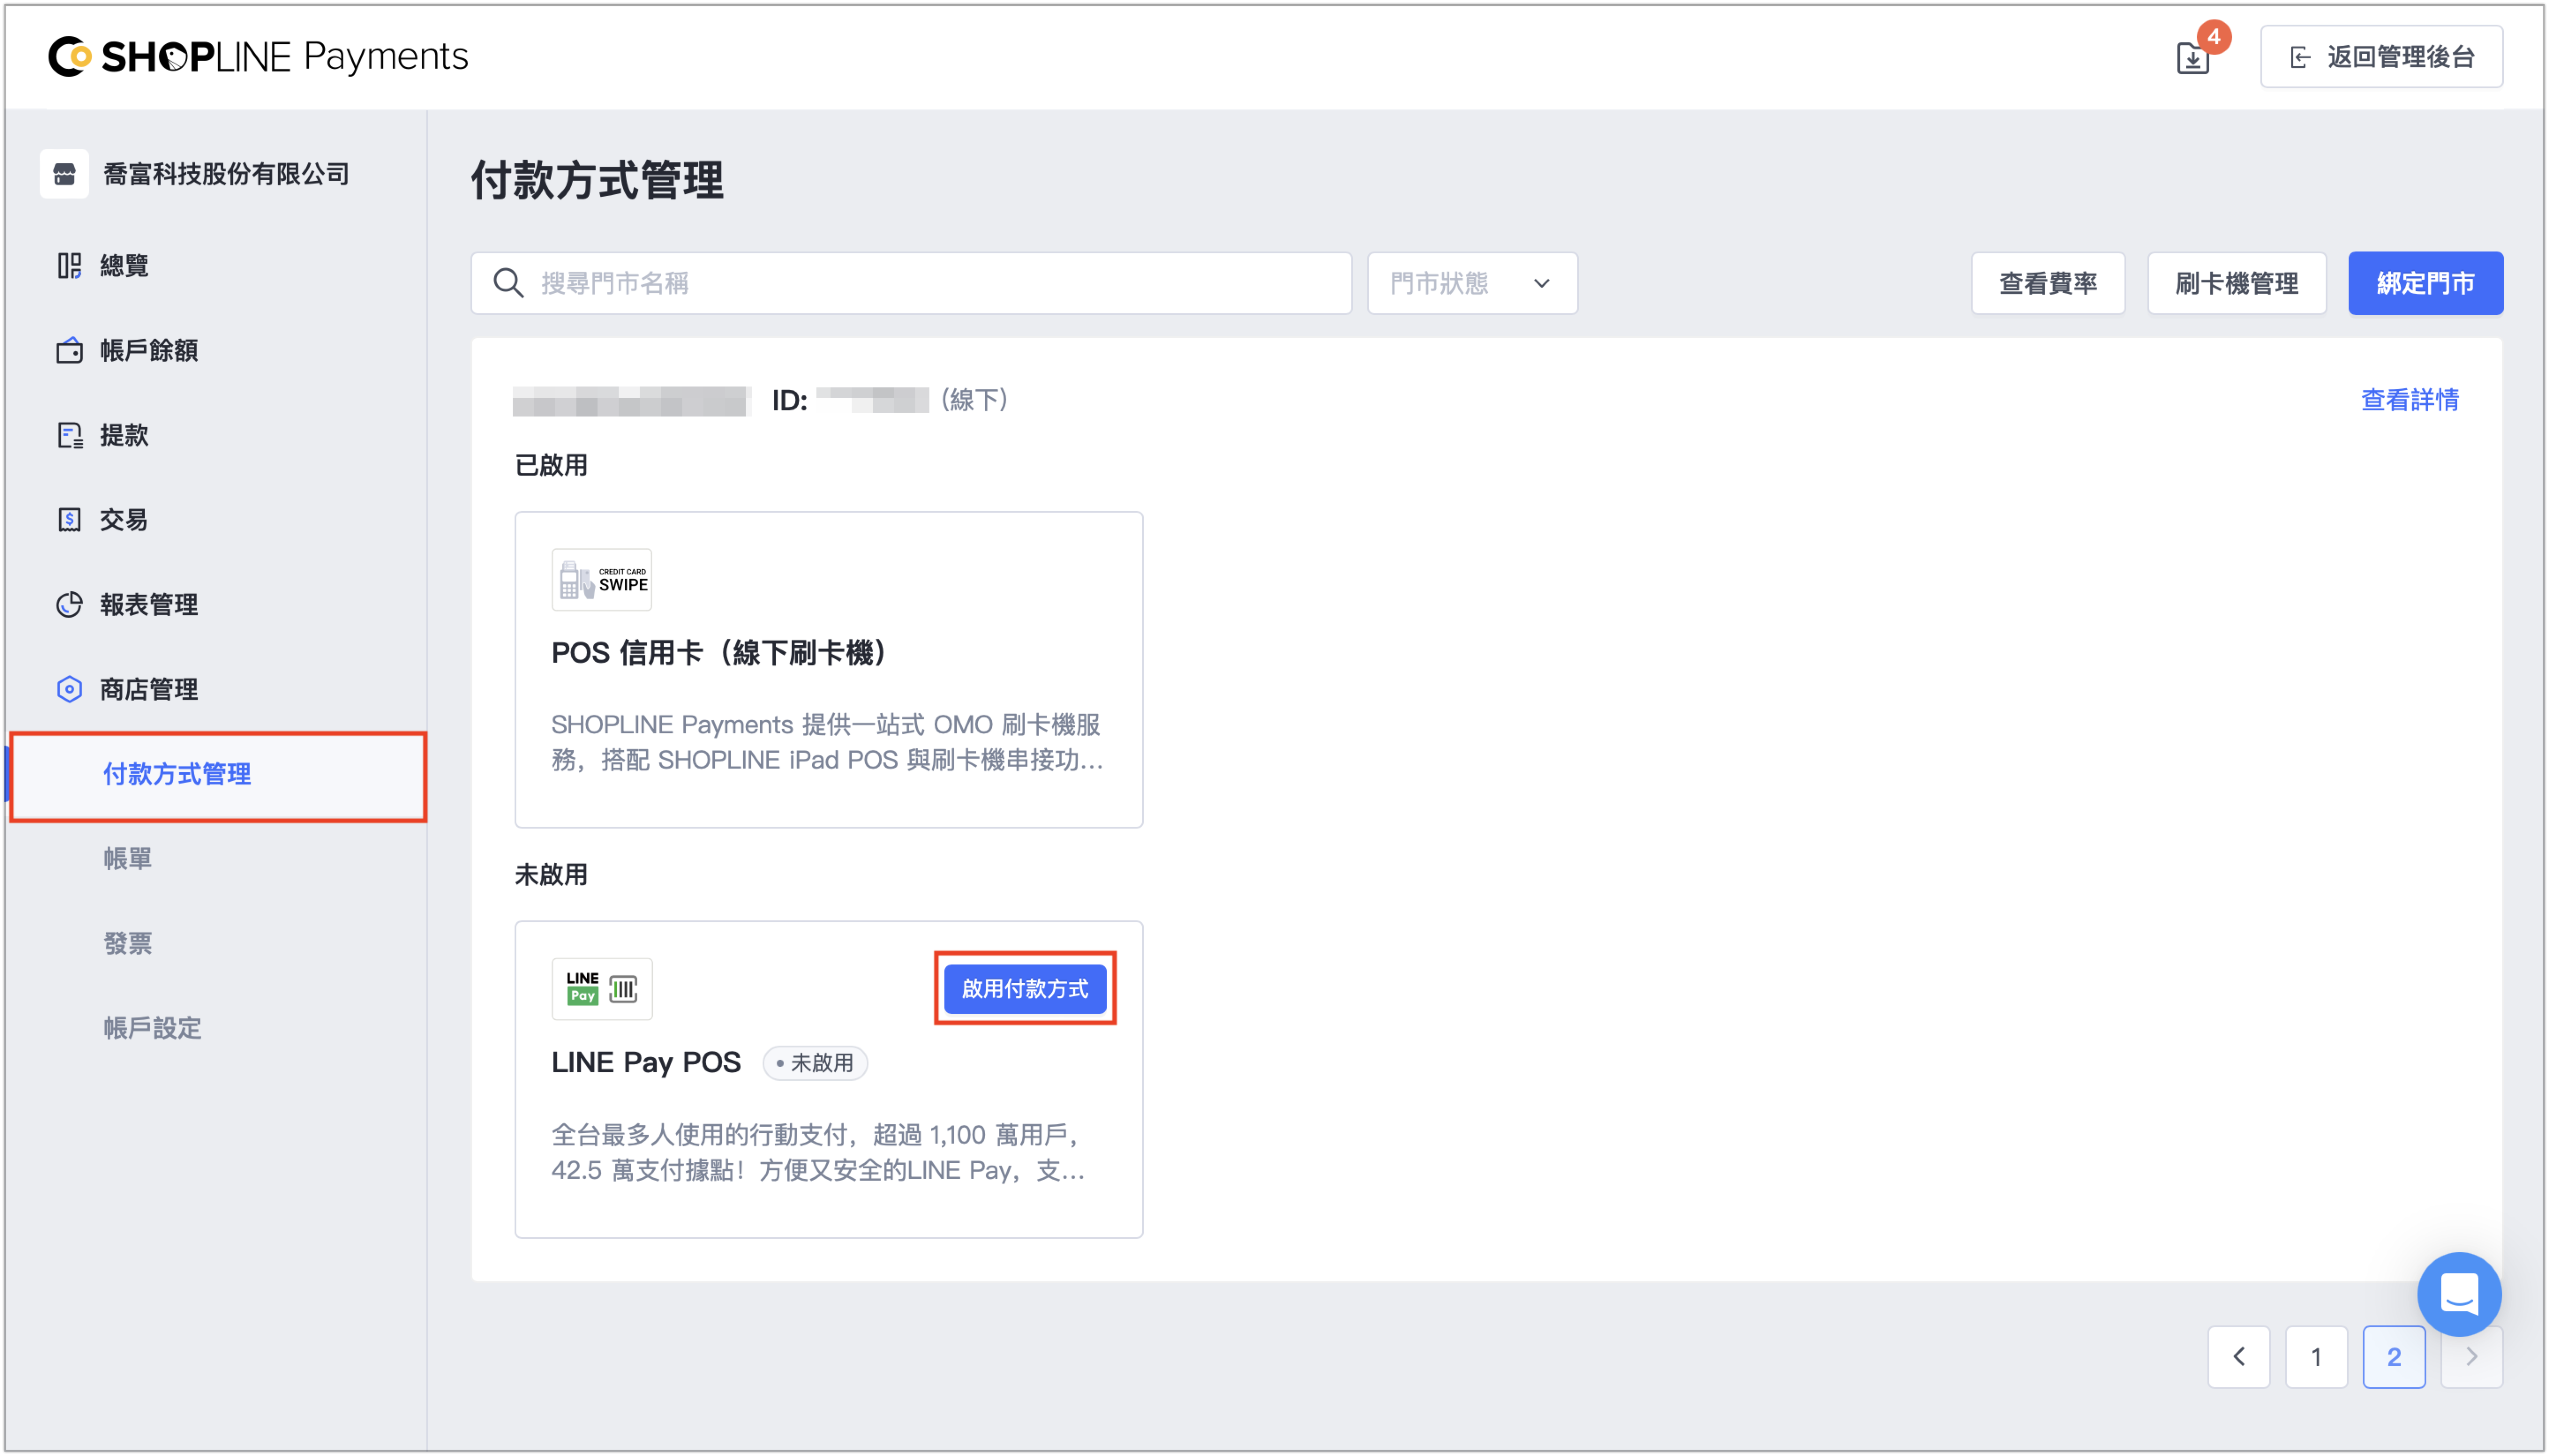Expand the 門市狀態 dropdown
Viewport: 2549px width, 1456px height.
pyautogui.click(x=1472, y=283)
